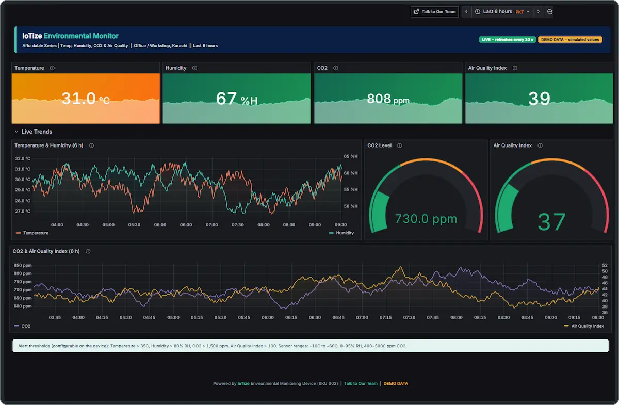Click info icon of Air Quality Index stat panel

pyautogui.click(x=515, y=68)
